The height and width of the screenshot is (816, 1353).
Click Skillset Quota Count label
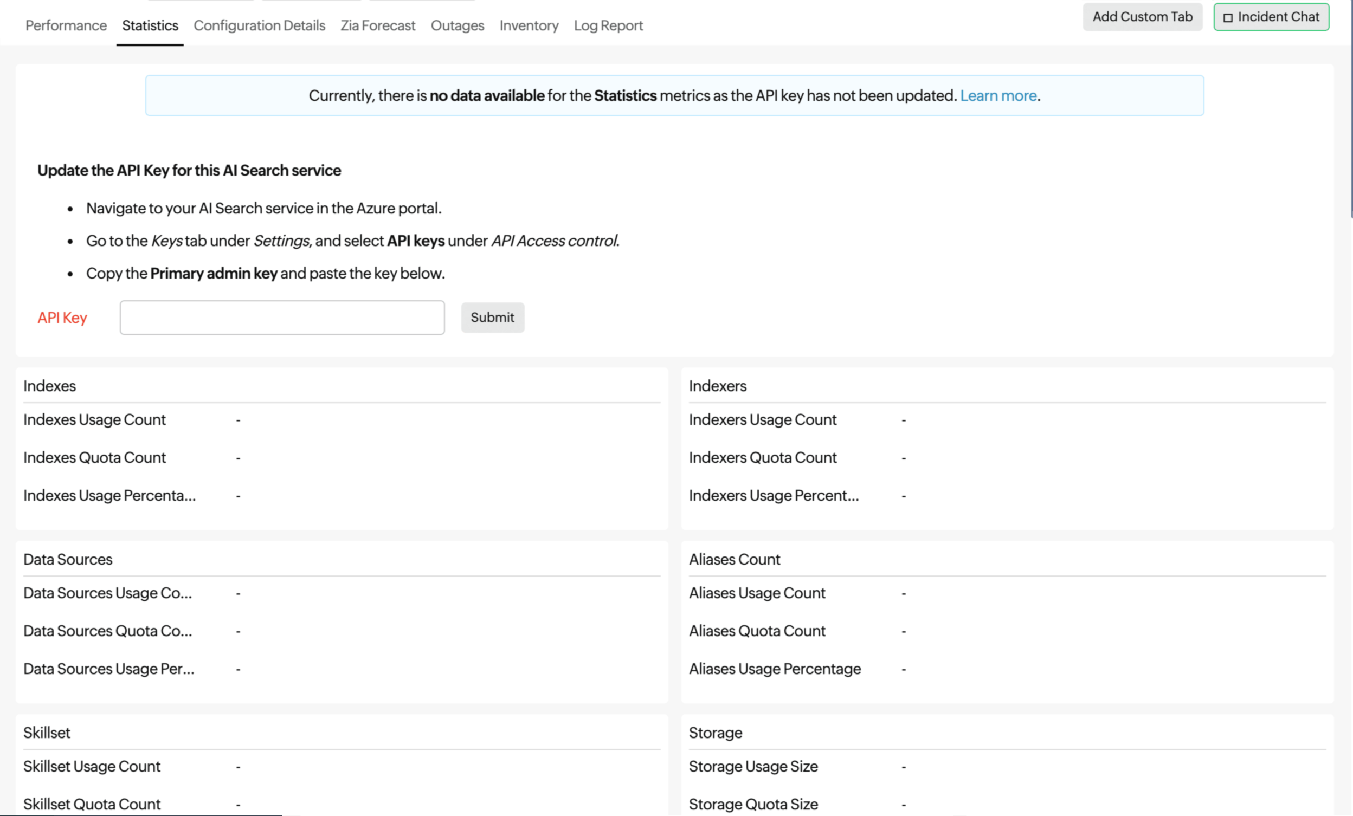point(92,804)
